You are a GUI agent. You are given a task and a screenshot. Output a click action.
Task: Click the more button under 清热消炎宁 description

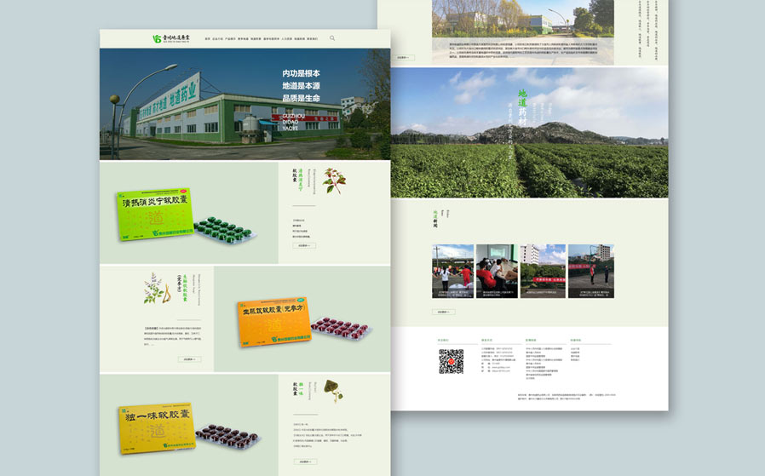304,245
